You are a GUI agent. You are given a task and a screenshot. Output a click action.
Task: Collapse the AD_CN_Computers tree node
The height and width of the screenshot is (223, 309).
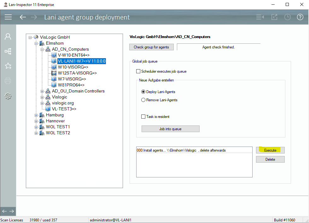click(42, 49)
